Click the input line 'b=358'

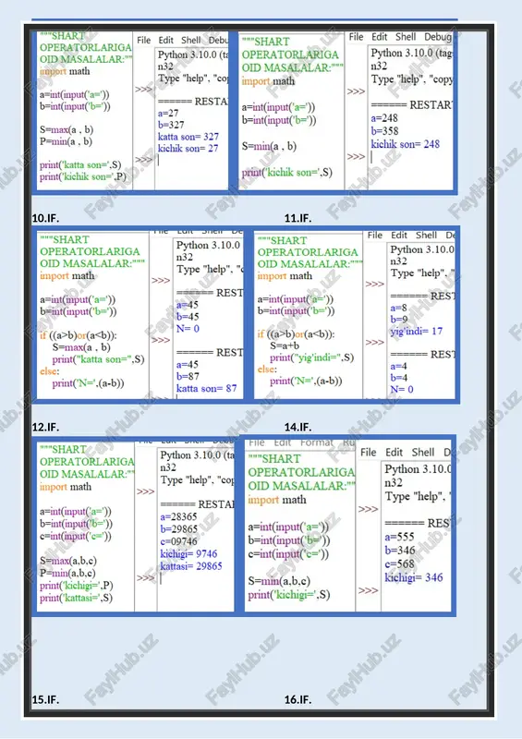pos(384,131)
